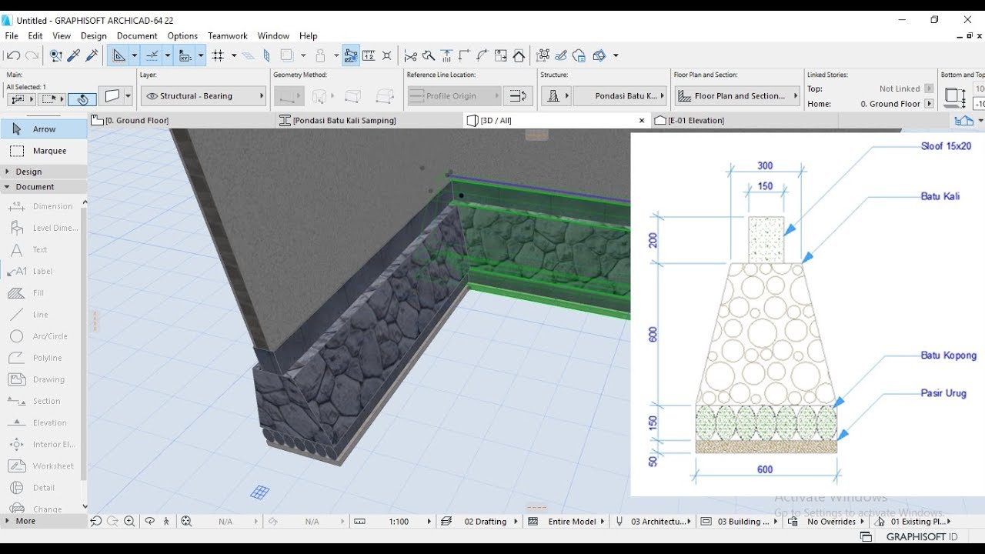Click the Resize icon
The image size is (985, 554).
tap(501, 55)
